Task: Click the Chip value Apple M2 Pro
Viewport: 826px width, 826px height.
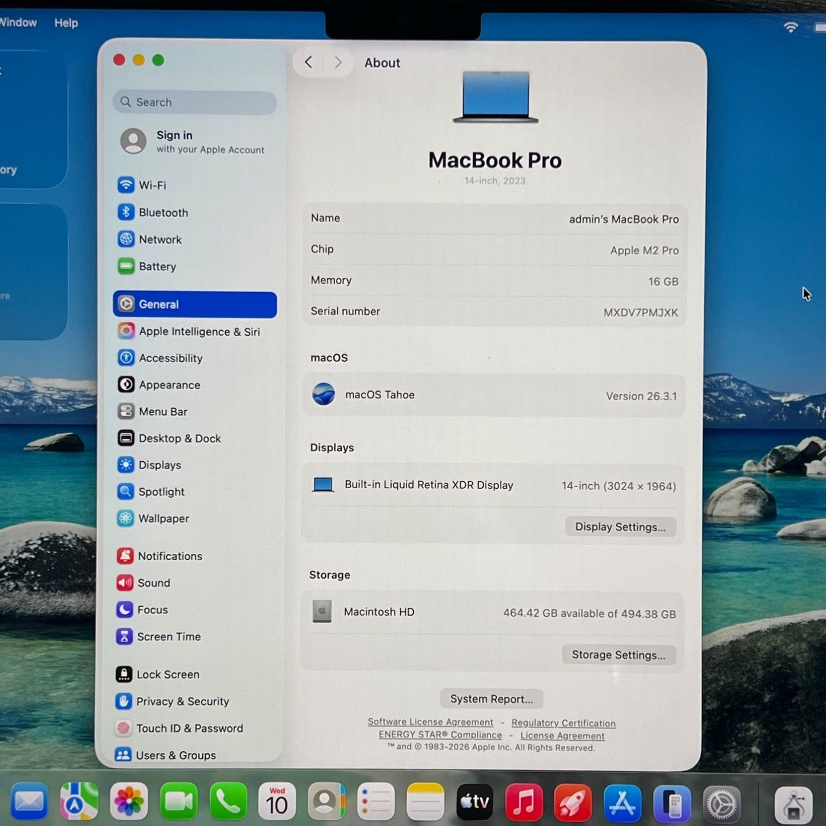Action: tap(644, 250)
